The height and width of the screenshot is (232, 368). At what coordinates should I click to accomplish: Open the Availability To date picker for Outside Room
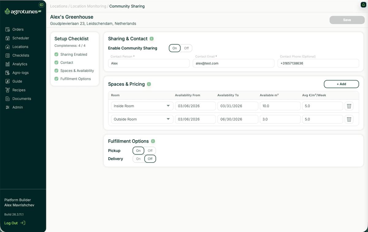[238, 119]
